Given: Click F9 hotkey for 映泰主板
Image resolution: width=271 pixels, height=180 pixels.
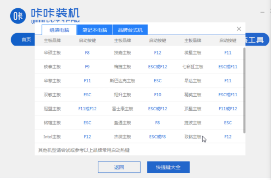Looking at the screenshot, I should point(87,67).
